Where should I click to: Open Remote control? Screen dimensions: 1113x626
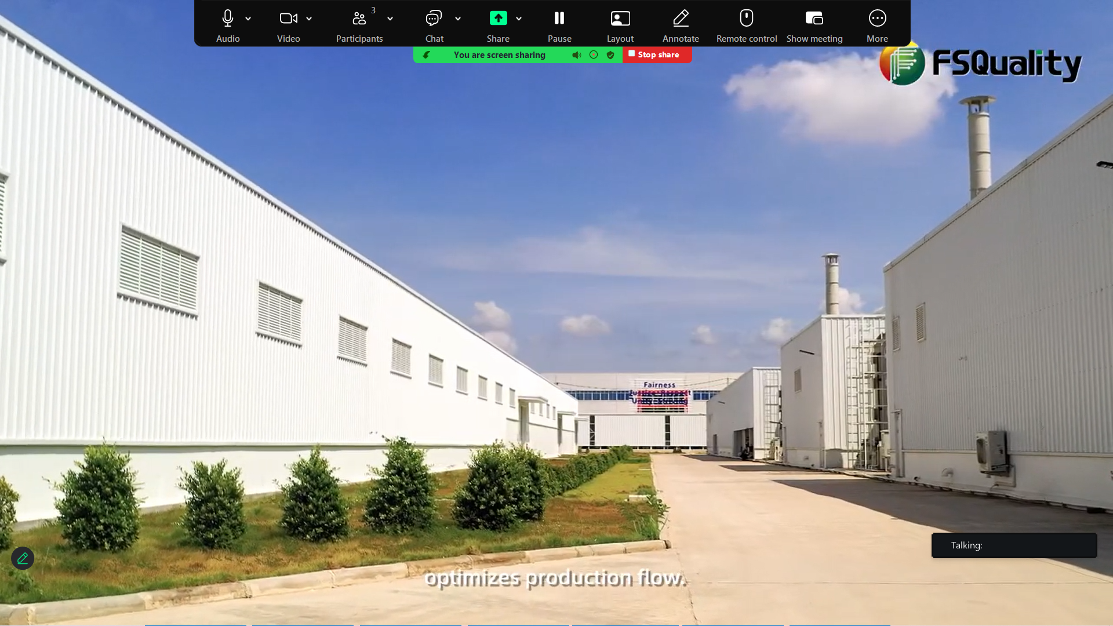[747, 19]
